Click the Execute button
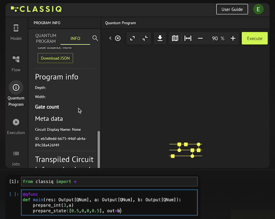 255,38
